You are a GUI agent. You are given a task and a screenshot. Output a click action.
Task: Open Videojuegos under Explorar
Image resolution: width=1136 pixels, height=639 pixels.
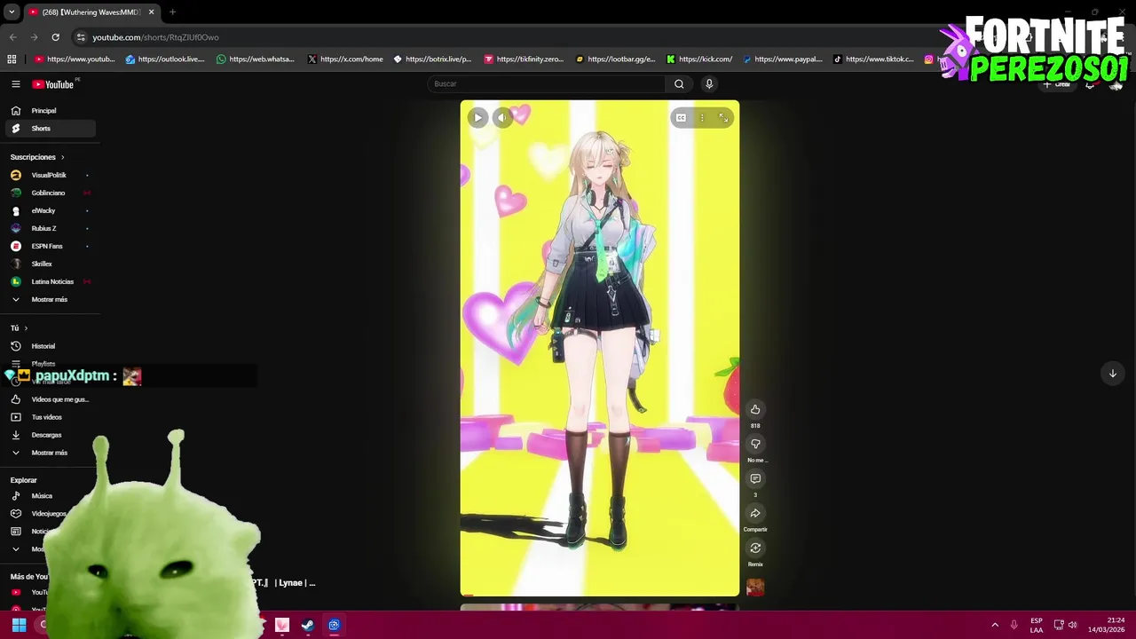click(51, 514)
